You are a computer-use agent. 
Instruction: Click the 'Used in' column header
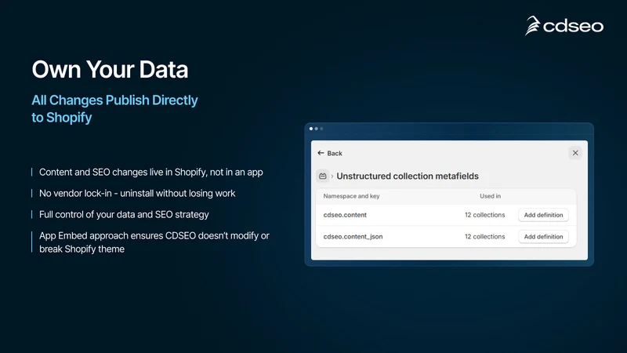tap(491, 196)
